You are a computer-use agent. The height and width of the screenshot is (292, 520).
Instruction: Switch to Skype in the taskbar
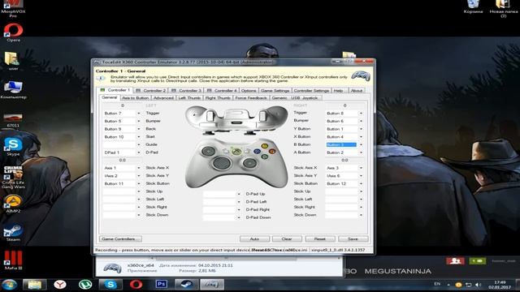pos(110,285)
